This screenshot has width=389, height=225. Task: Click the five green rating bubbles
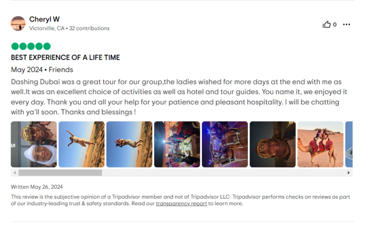pyautogui.click(x=31, y=46)
